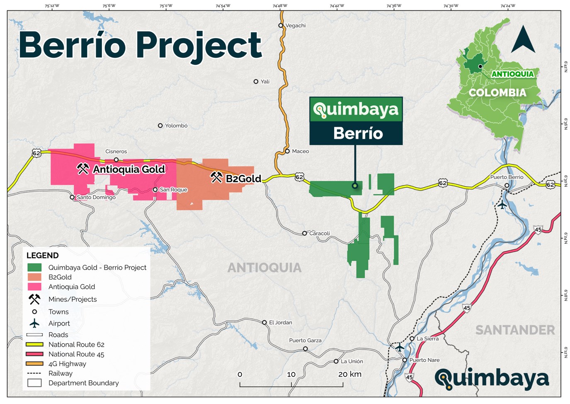Click the Quimbaya logo in the bottom-right corner
The height and width of the screenshot is (404, 570).
point(492,379)
